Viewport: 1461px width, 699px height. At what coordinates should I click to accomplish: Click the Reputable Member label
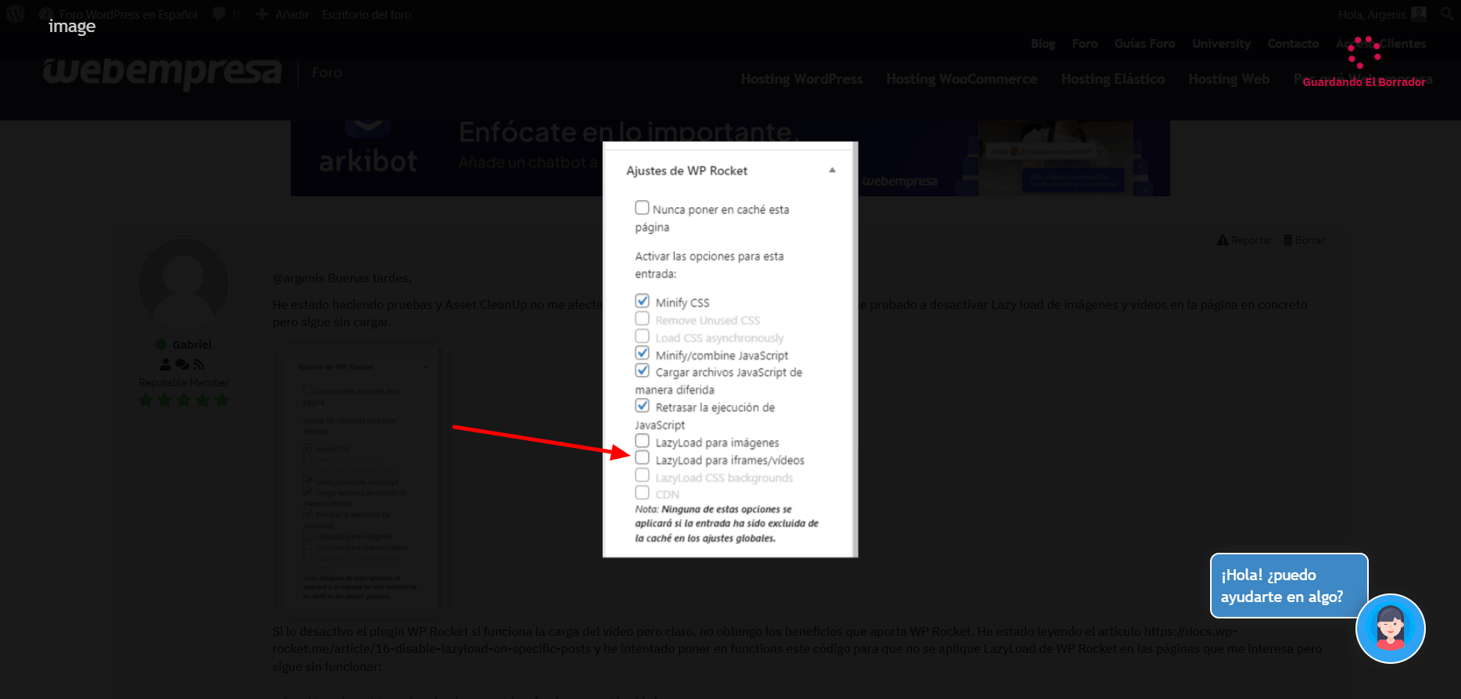[x=184, y=382]
